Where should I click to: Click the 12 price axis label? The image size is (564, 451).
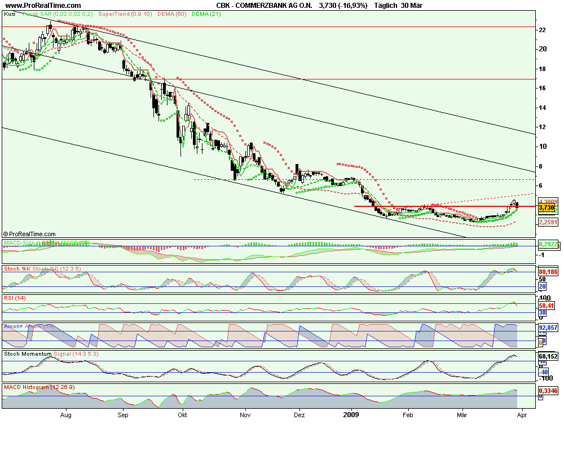[x=543, y=127]
